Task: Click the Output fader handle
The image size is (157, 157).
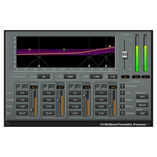Action: [x=125, y=55]
